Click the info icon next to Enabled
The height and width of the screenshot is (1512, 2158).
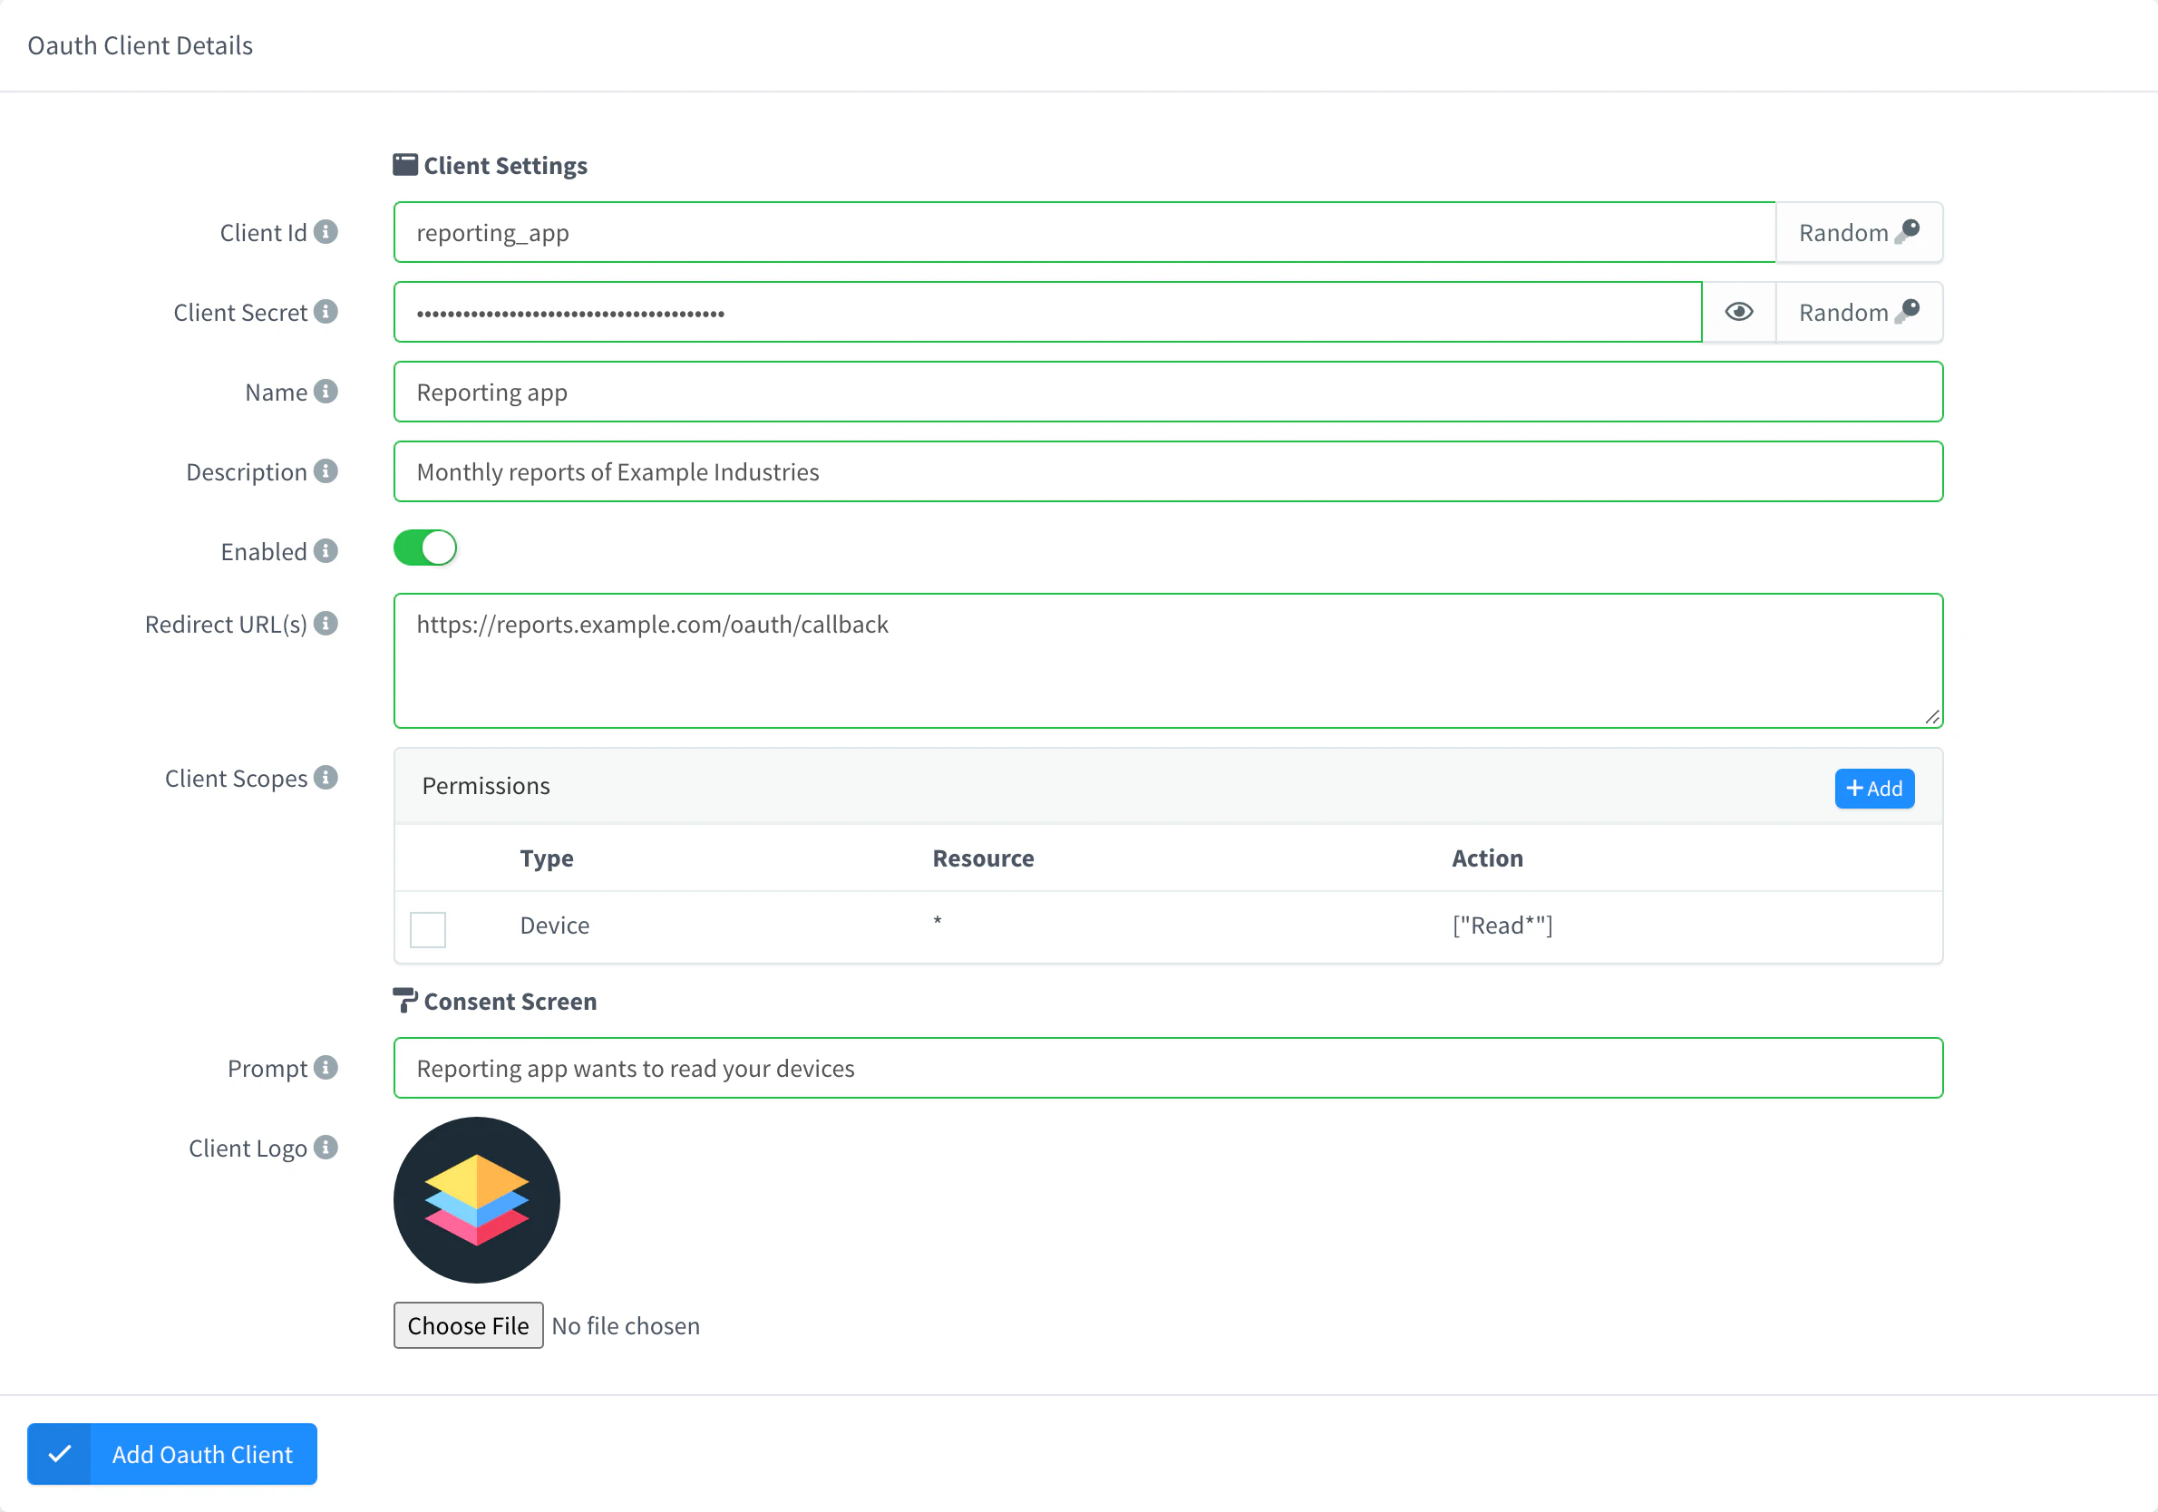click(326, 550)
